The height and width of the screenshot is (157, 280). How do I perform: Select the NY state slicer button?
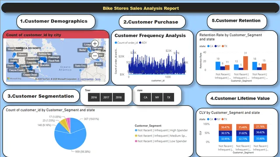pyautogui.click(x=157, y=97)
